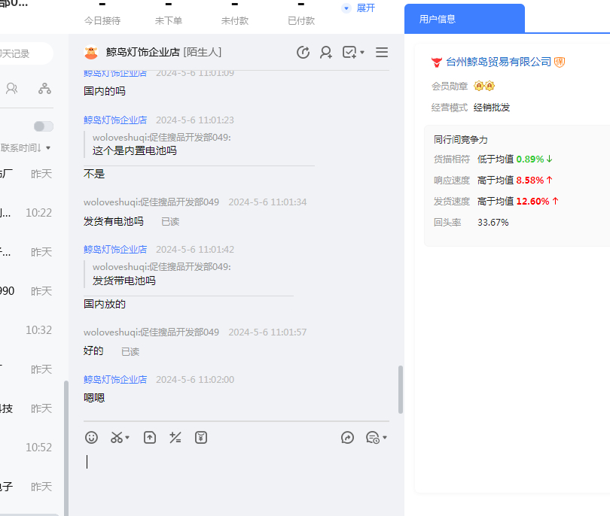610x516 pixels.
Task: Open dropdown arrow beside the scissors icon
Action: click(x=127, y=438)
